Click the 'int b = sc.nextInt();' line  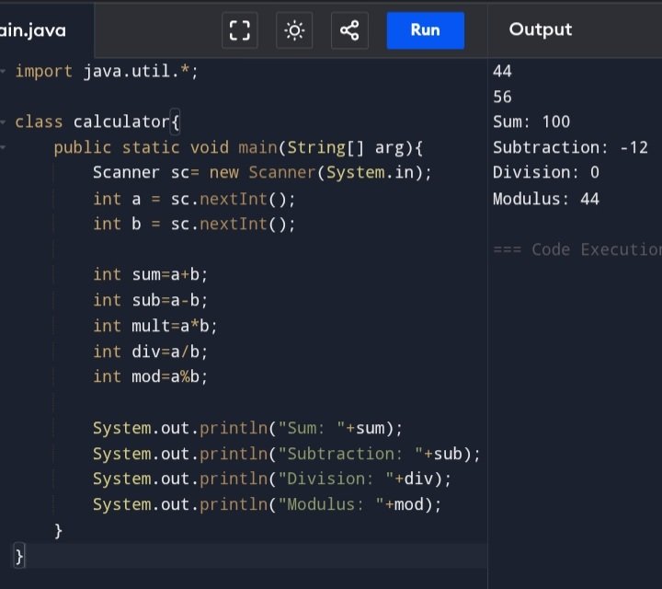tap(194, 224)
